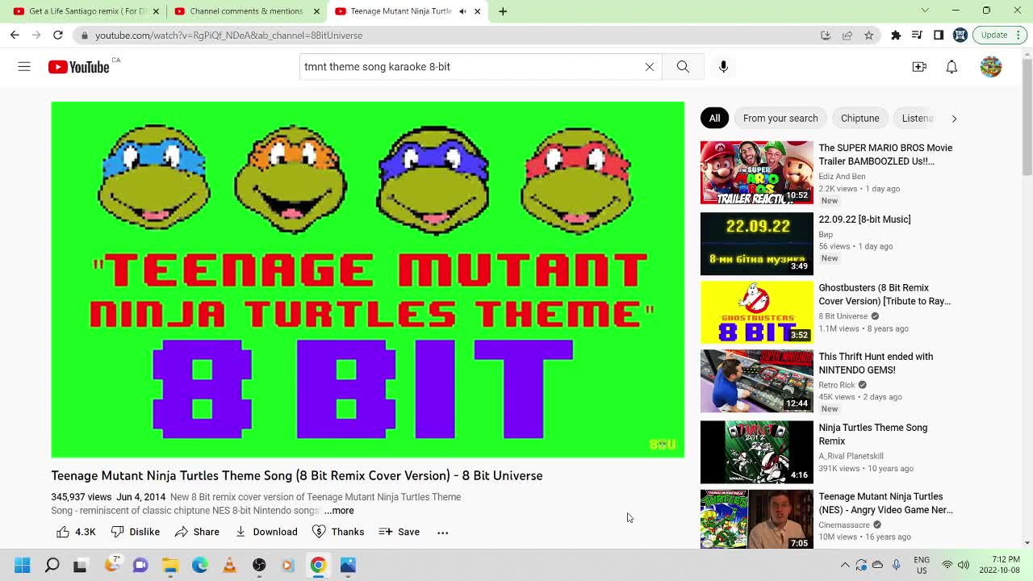The image size is (1033, 581).
Task: Send Thanks to the creator
Action: (x=338, y=532)
